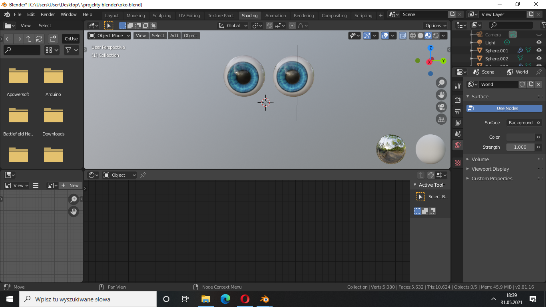Expand the Volume panel
546x307 pixels.
pos(480,159)
